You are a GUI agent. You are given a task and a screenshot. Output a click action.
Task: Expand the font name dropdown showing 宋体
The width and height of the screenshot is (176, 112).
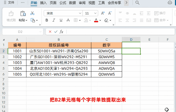click(x=79, y=13)
